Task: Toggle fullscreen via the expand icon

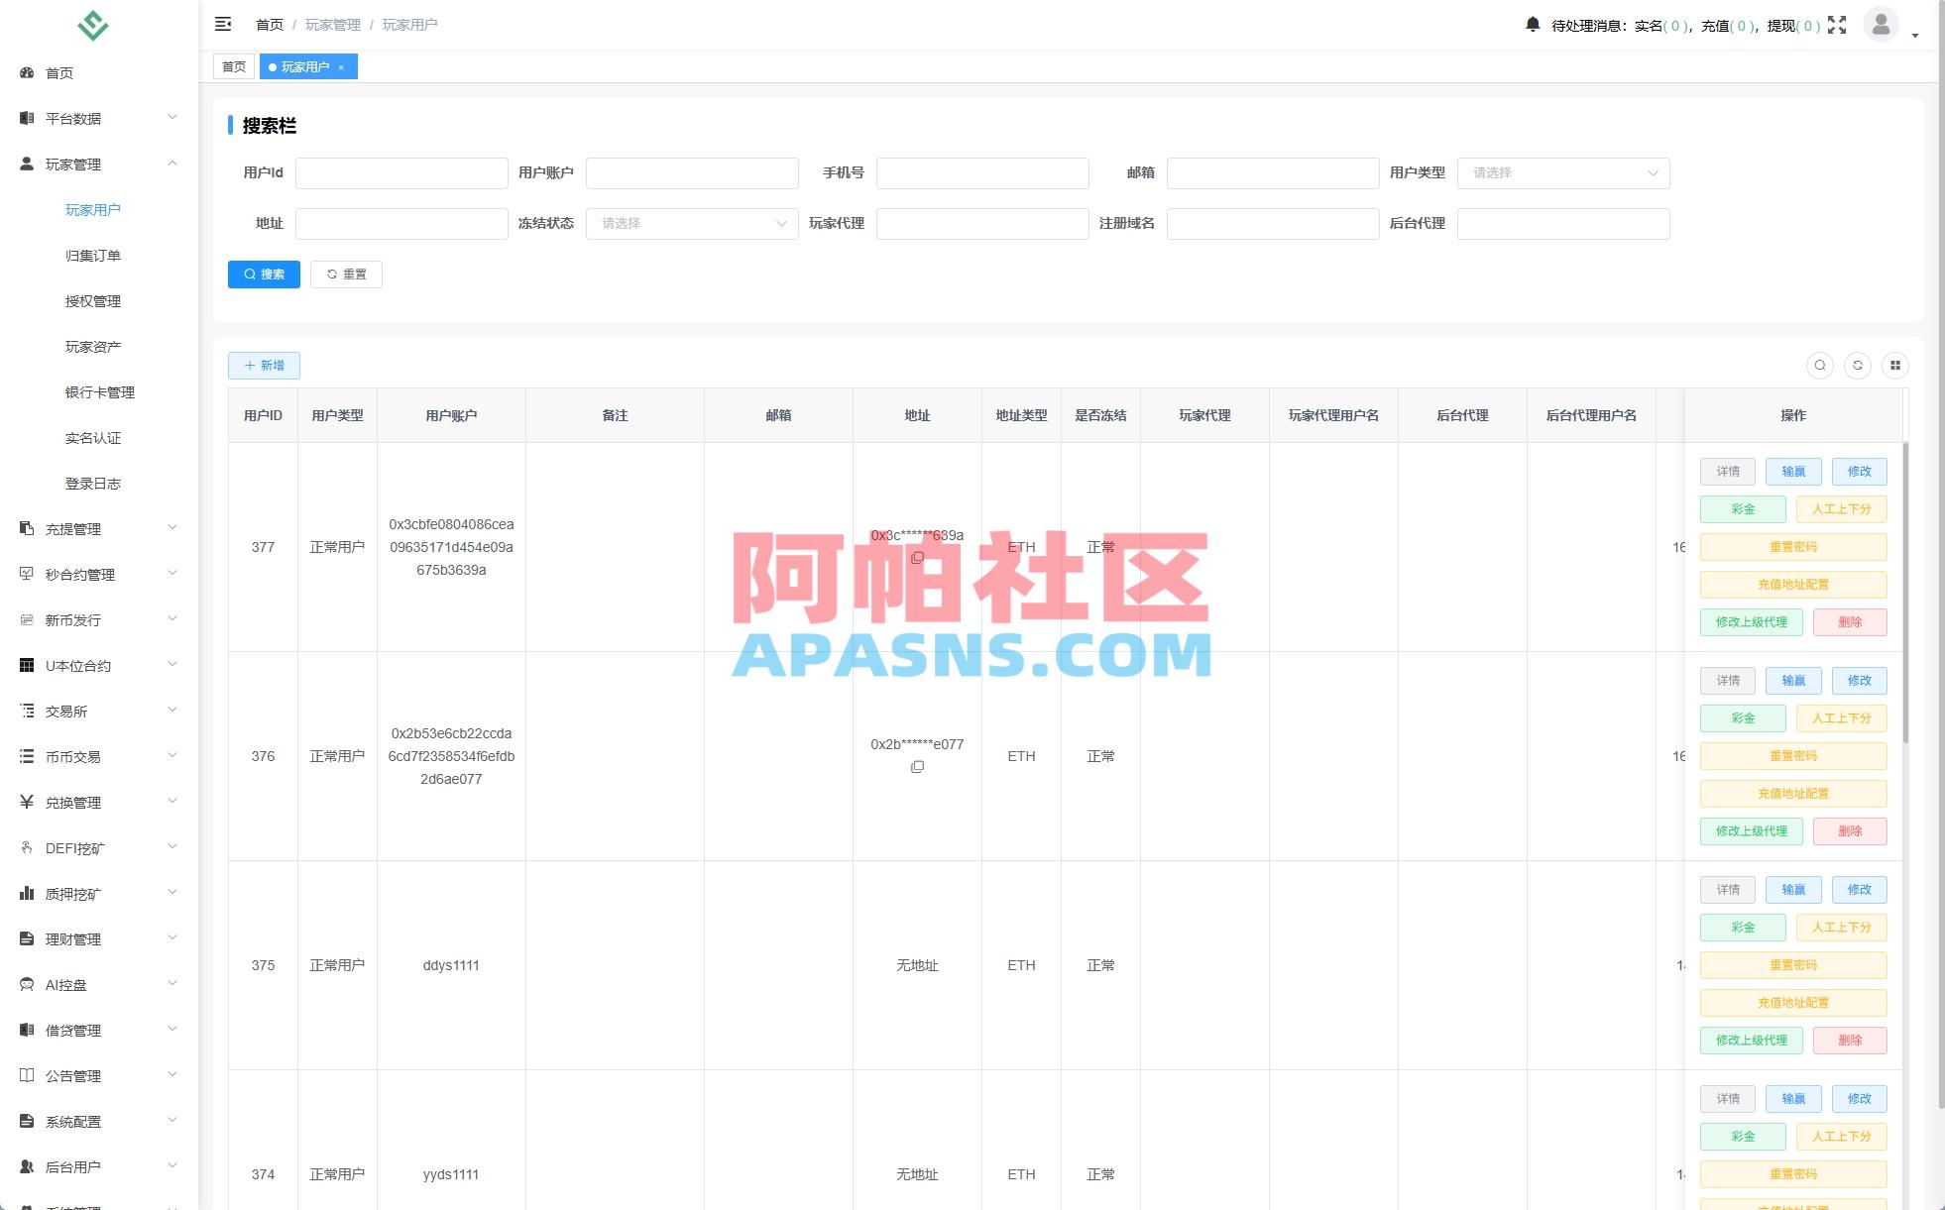Action: (x=1838, y=25)
